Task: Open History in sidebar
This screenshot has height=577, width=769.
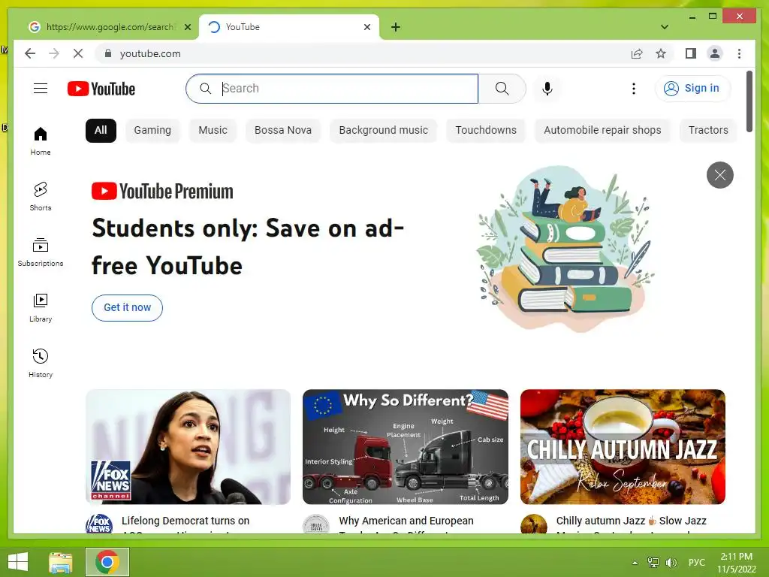Action: 41,363
